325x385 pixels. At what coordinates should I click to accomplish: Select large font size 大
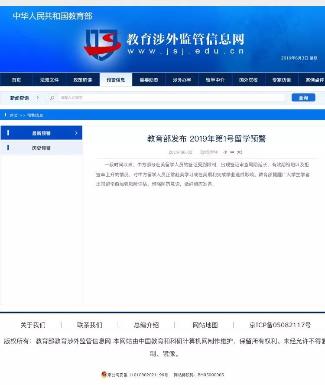pyautogui.click(x=239, y=152)
